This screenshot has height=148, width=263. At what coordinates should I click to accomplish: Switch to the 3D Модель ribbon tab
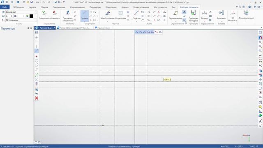tap(18, 7)
